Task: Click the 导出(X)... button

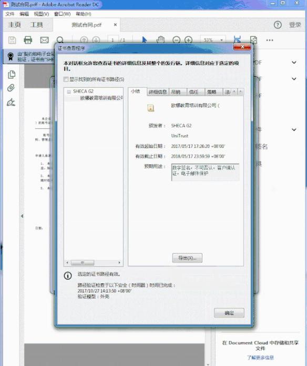Action: coord(187,258)
